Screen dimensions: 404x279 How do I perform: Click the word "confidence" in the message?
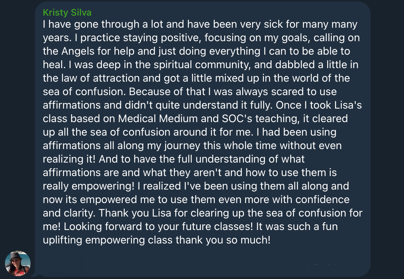coord(320,199)
